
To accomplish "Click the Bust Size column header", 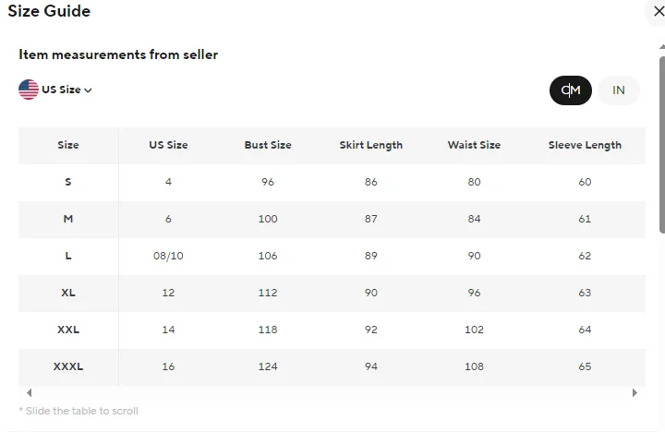I will point(268,145).
